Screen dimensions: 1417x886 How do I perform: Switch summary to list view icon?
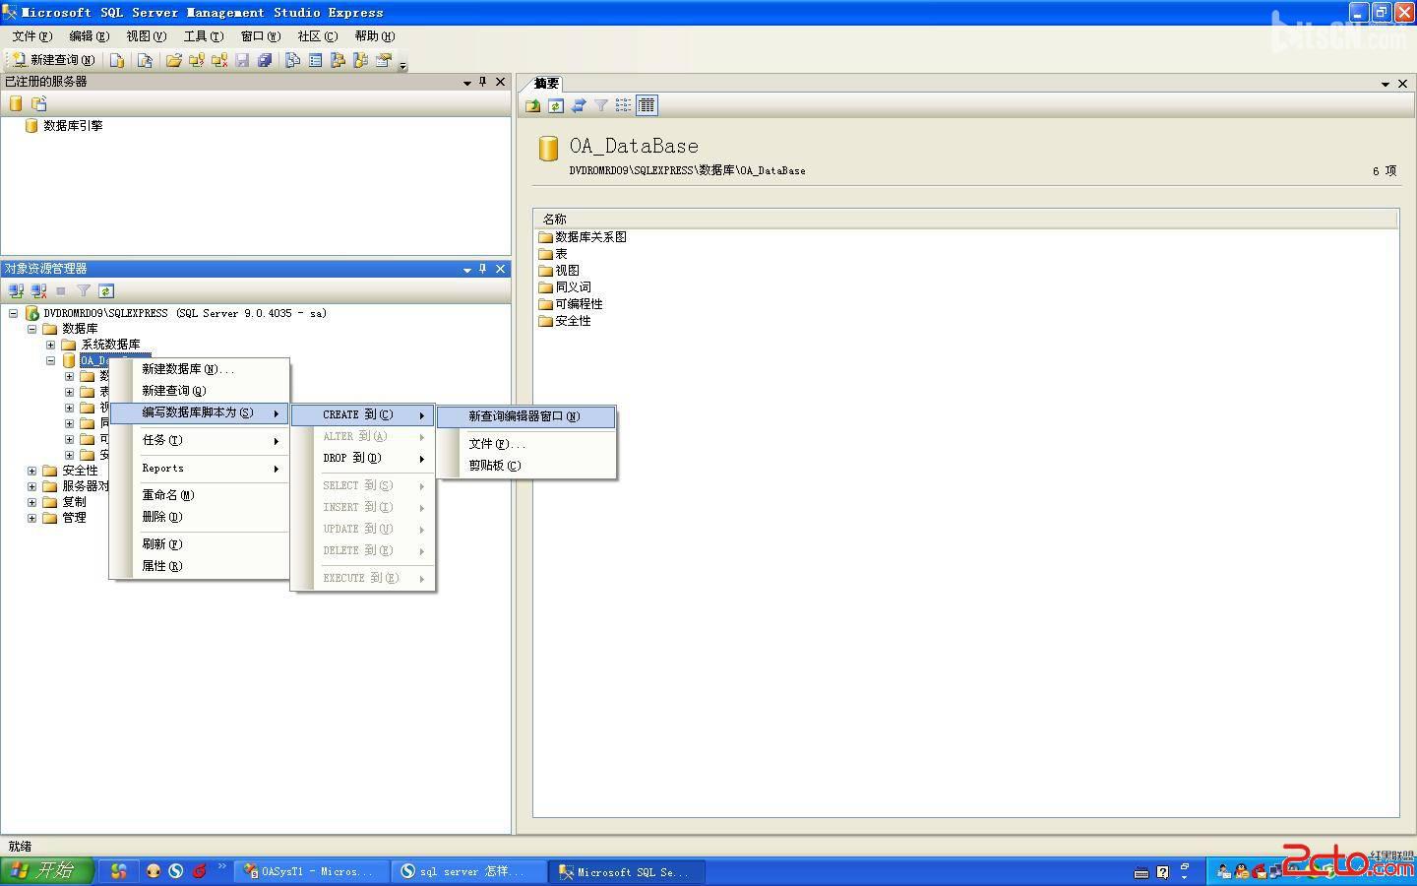623,105
